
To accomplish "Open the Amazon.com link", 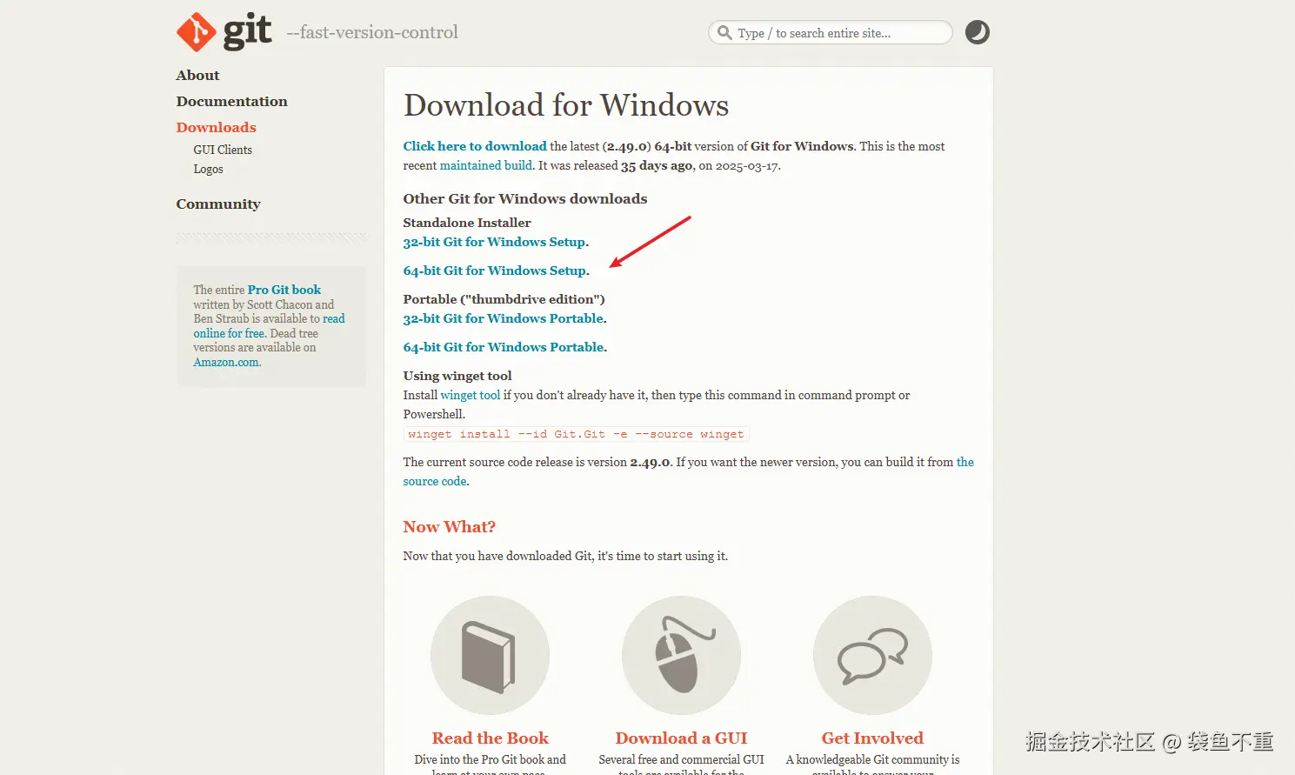I will [226, 362].
